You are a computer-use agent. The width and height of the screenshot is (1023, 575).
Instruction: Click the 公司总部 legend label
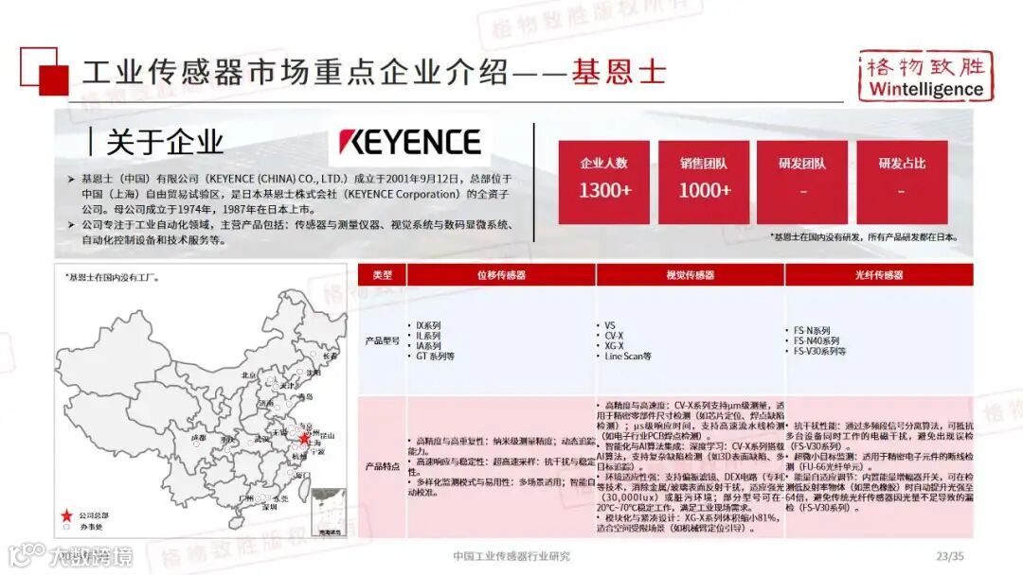[94, 515]
